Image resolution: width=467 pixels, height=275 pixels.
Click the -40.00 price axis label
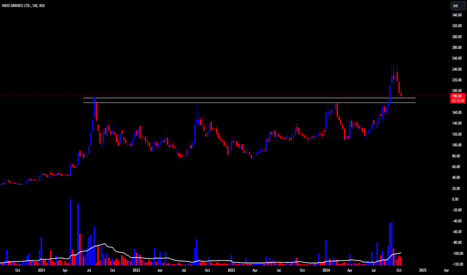tap(457, 221)
